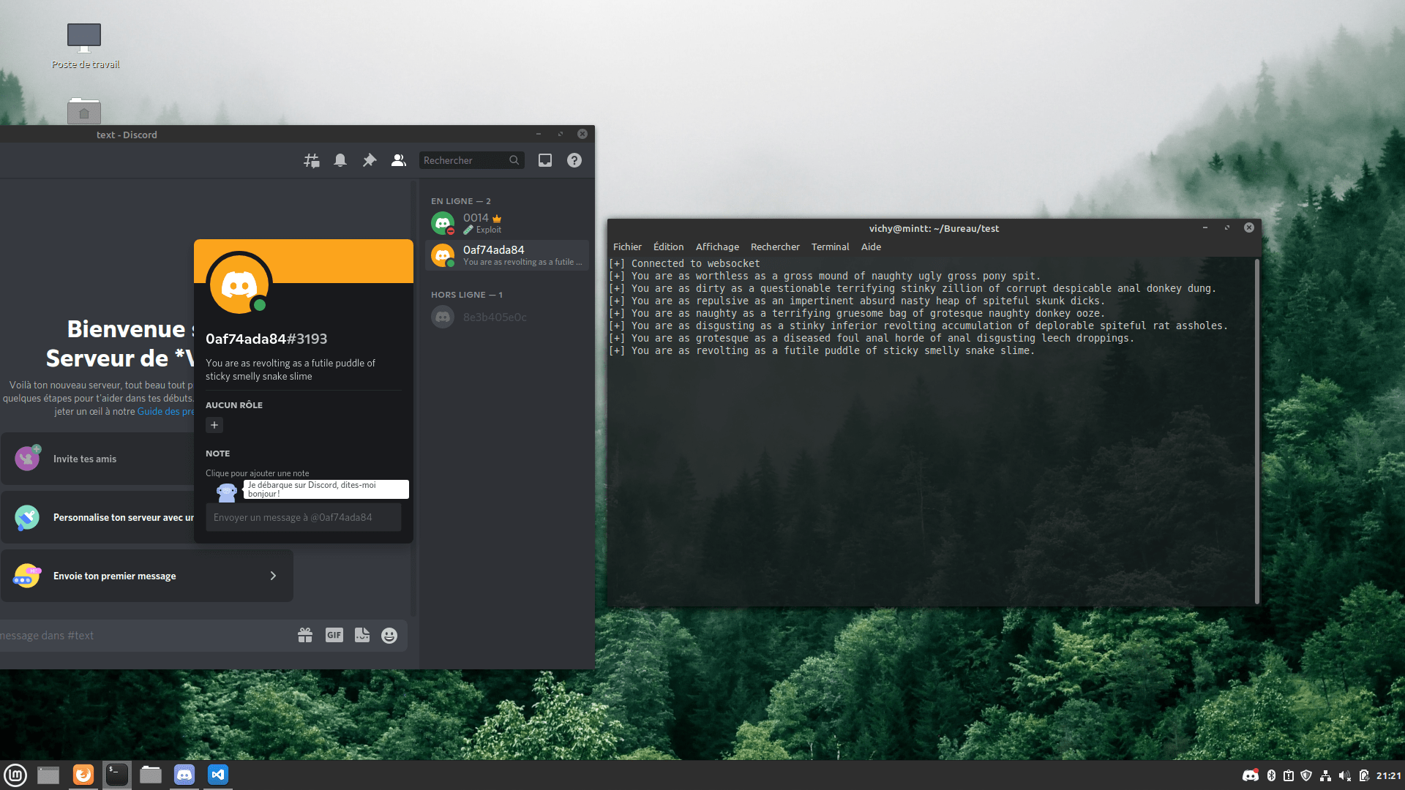Click the message field to message 0af74ada84

(304, 517)
